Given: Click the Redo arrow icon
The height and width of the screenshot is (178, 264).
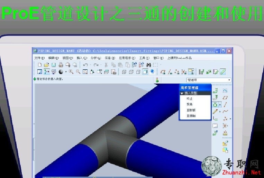Looking at the screenshot, I should click(x=96, y=65).
